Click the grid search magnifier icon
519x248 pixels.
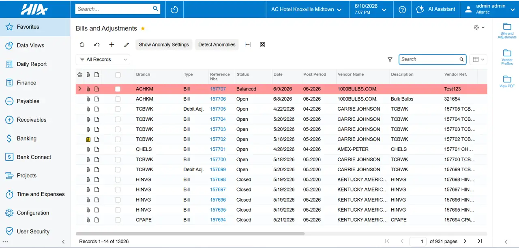[461, 59]
